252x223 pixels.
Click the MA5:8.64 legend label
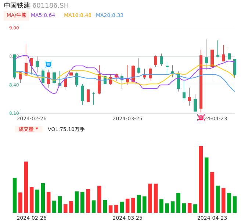[43, 15]
